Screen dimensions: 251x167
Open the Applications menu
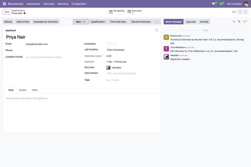click(x=33, y=4)
